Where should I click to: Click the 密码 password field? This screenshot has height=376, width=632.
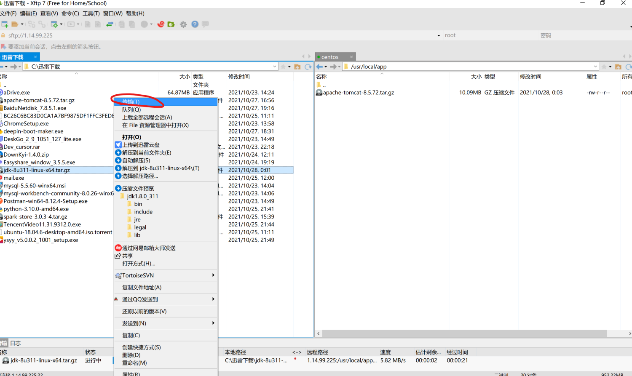click(x=586, y=35)
